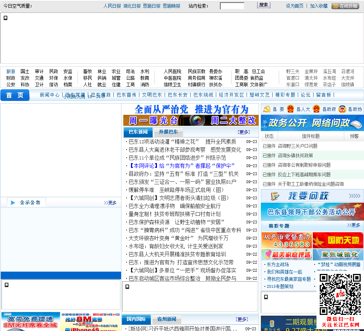Click the 在线投稿 submission button

click(x=345, y=6)
